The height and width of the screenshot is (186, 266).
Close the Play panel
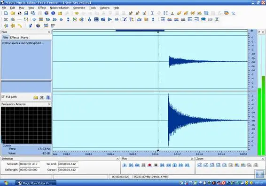click(192, 159)
